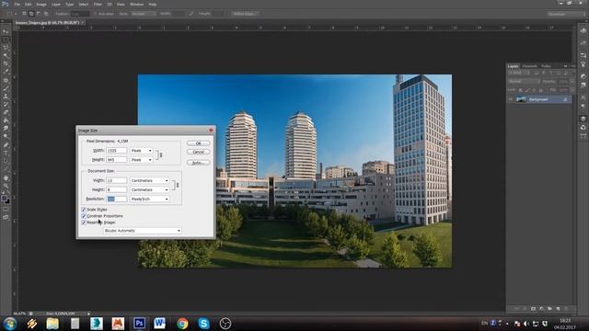The width and height of the screenshot is (589, 331).
Task: Switch to the Paths tab
Action: [x=546, y=66]
